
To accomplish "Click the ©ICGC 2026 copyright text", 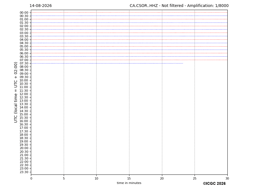I will 214,184.
